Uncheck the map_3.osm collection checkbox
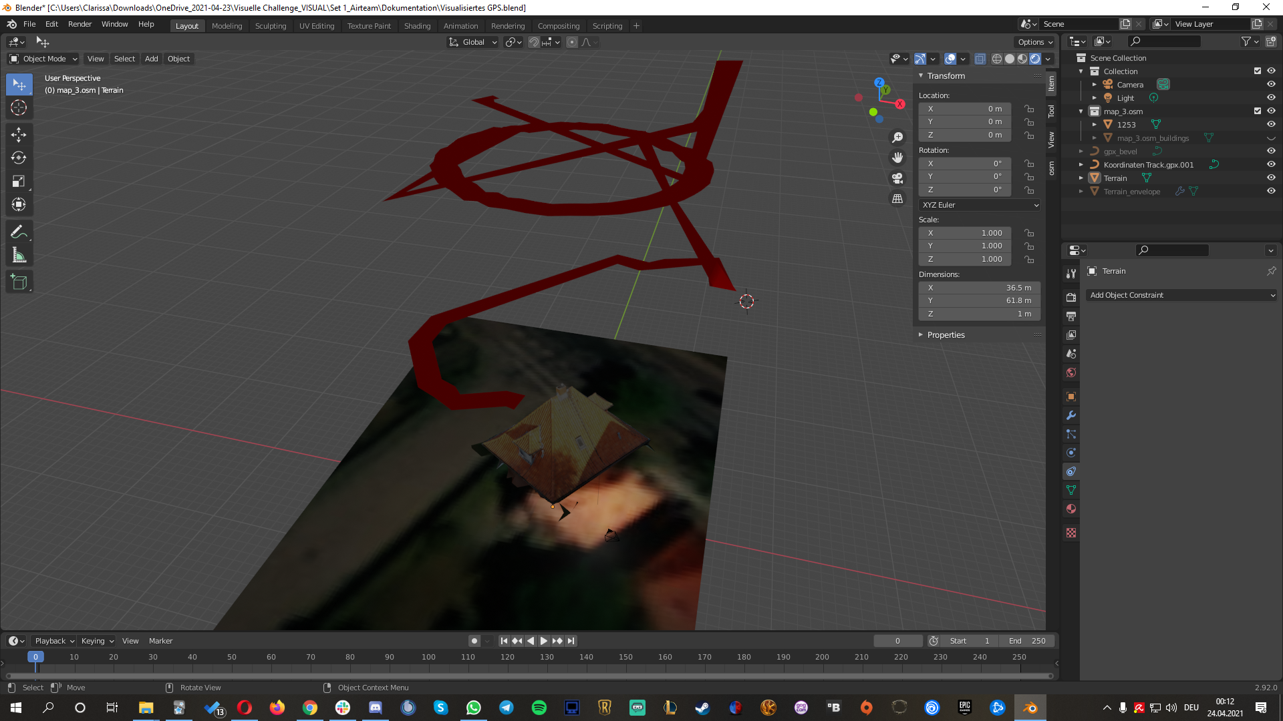 (1257, 111)
